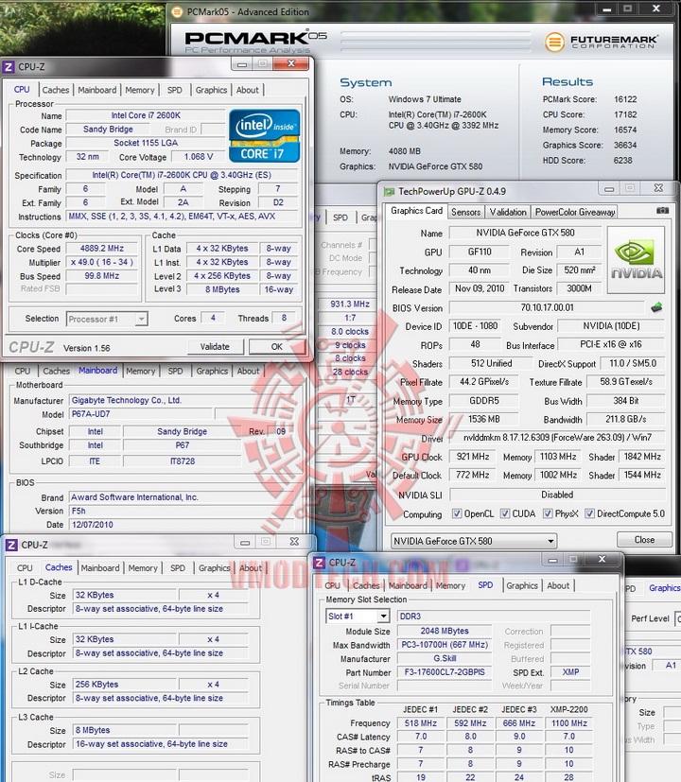
Task: Open Mainboard tab in CPU-Z Caches window
Action: (x=100, y=568)
